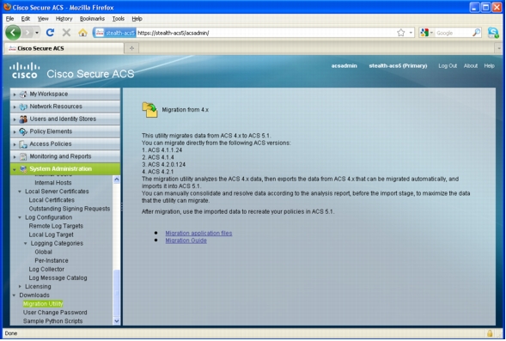Image resolution: width=506 pixels, height=341 pixels.
Task: Click the padlock icon in the status bar
Action: pos(490,333)
